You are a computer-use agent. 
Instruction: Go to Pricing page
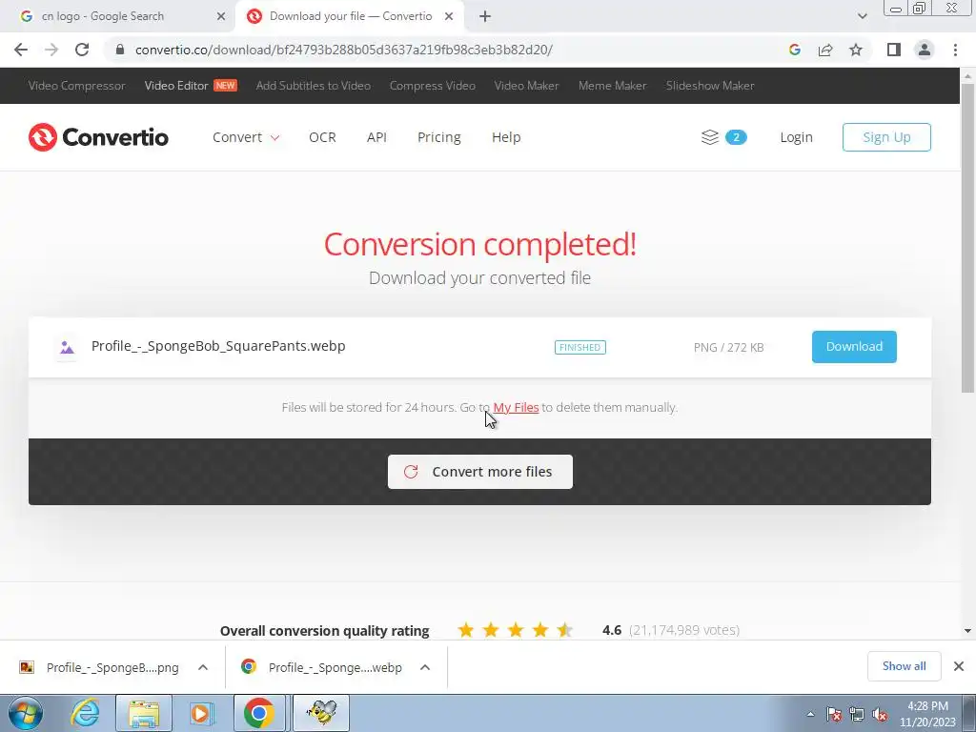(x=438, y=137)
